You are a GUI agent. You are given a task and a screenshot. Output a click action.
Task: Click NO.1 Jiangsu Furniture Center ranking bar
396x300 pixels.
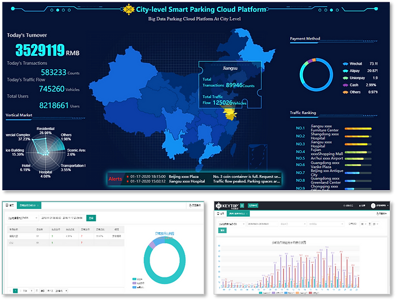[358, 129]
